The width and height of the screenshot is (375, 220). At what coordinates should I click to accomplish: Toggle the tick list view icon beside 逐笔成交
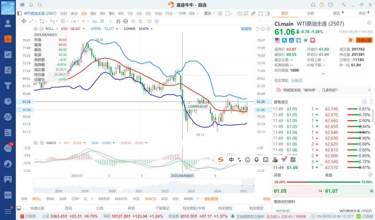click(x=371, y=102)
